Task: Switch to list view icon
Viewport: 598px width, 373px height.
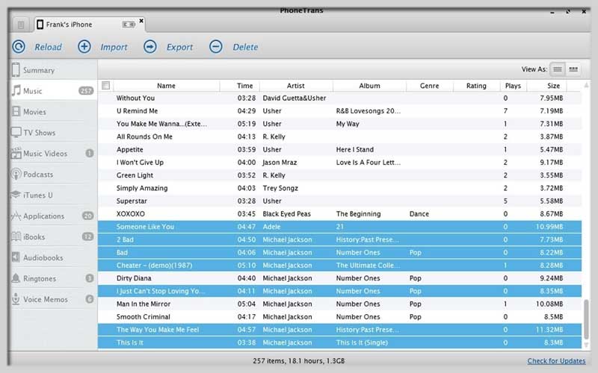Action: [x=558, y=69]
